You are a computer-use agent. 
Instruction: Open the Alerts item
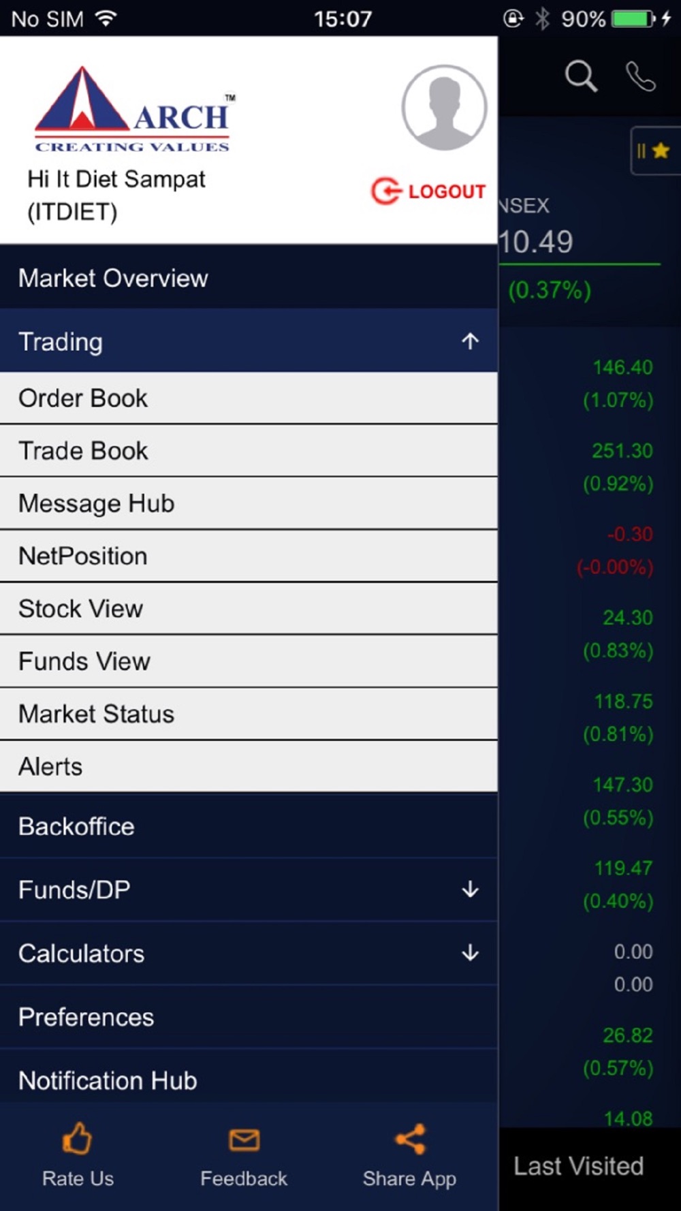point(249,766)
